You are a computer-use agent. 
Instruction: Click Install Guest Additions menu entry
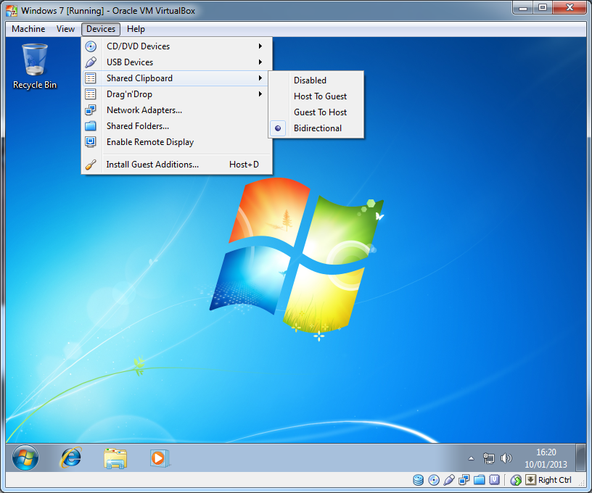(152, 165)
